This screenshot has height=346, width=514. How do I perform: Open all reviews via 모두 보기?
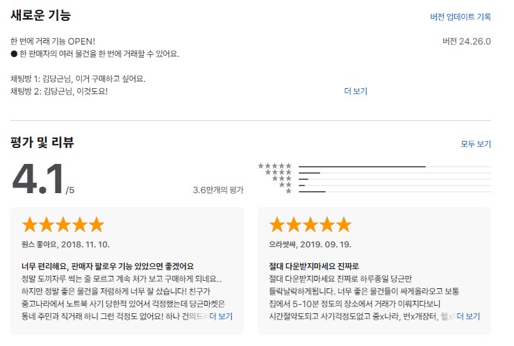(476, 144)
